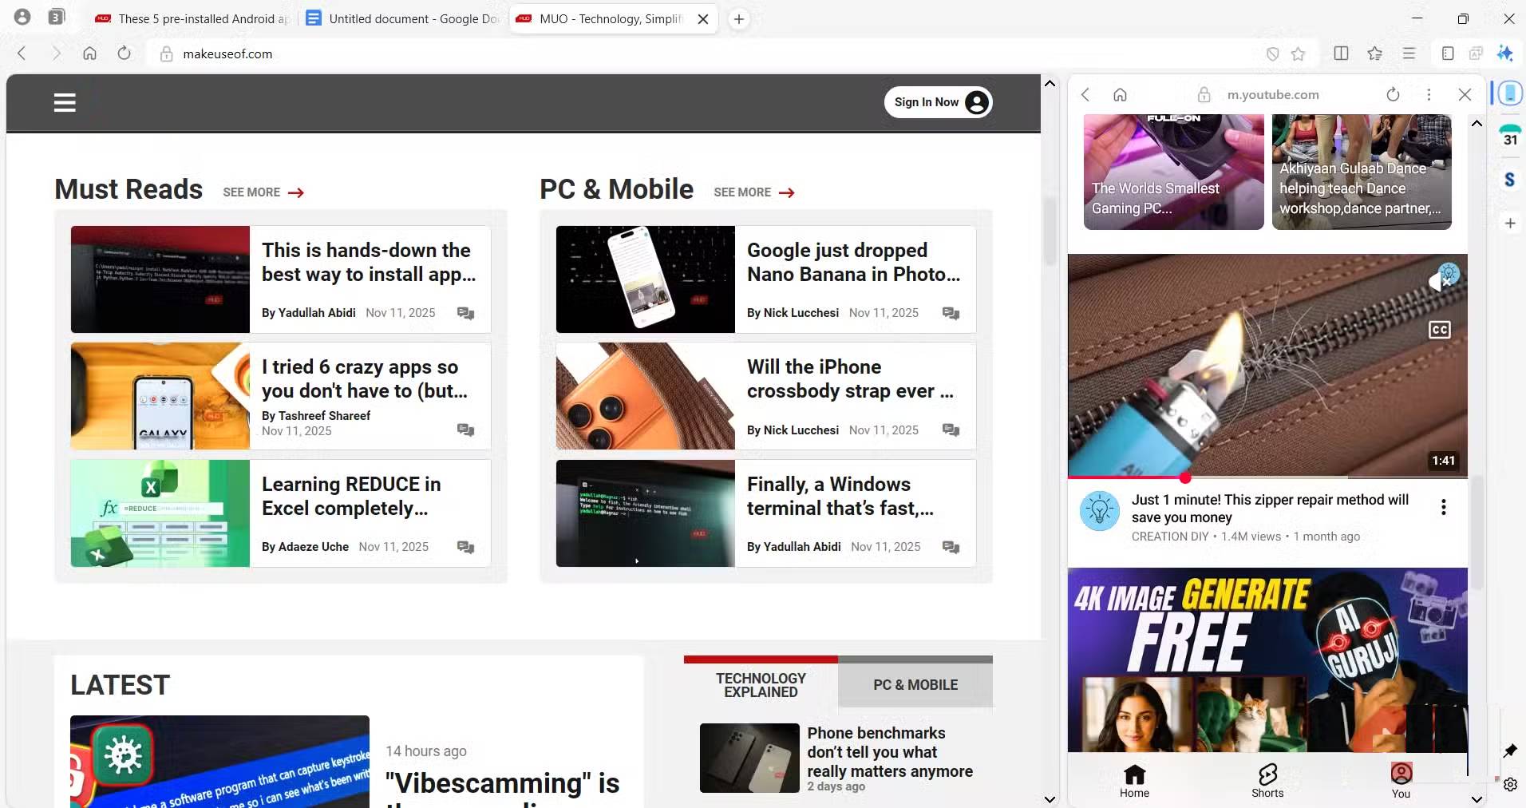
Task: Select the Technology Explained tab
Action: 761,684
